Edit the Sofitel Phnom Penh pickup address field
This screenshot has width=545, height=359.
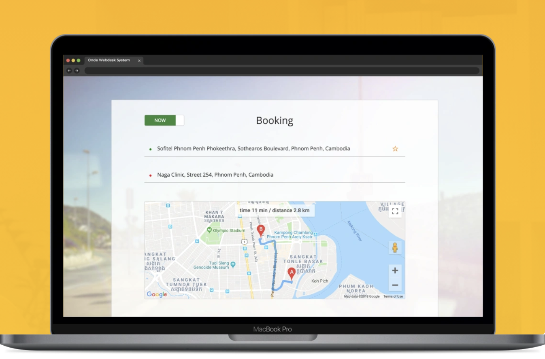275,149
